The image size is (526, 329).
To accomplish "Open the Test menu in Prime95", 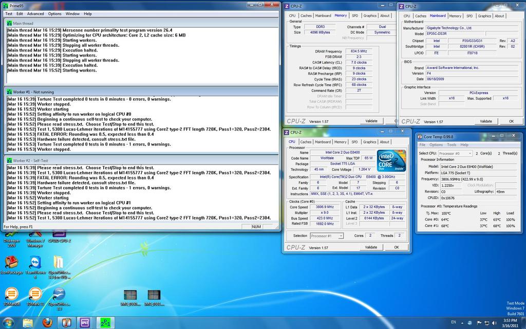I will pyautogui.click(x=9, y=14).
